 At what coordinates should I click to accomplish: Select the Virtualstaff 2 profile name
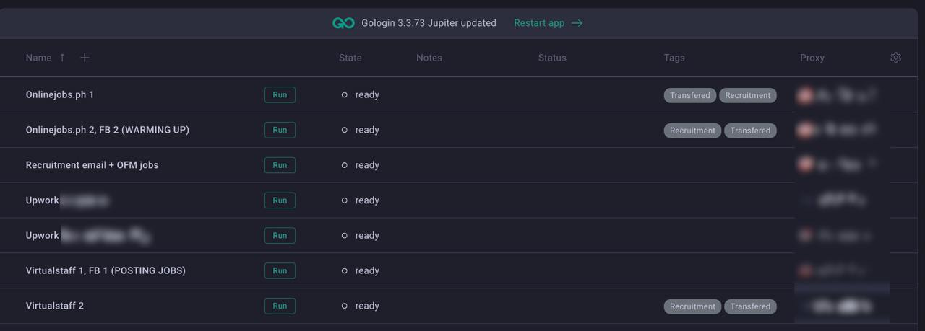pos(55,306)
